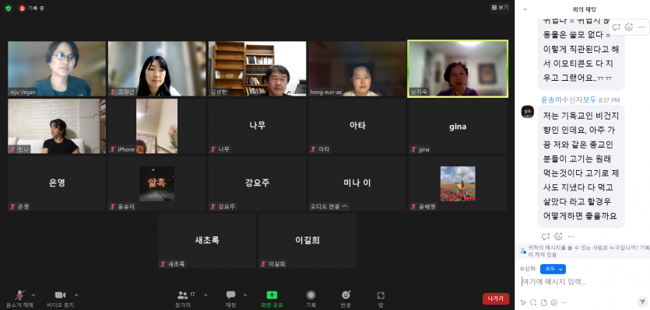This screenshot has width=650, height=310.
Task: Click the screenshot capture icon in chat input
Action: (x=533, y=302)
